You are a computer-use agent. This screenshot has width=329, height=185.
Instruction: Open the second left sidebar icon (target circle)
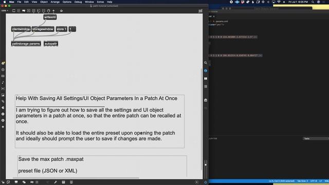point(3,70)
